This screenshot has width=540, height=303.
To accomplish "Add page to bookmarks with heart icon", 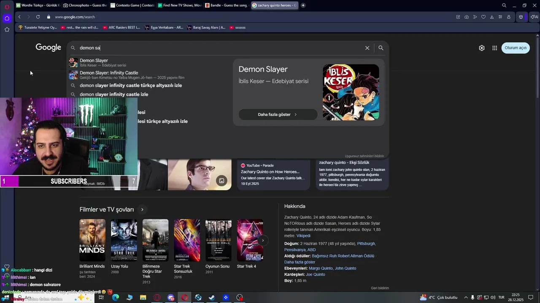I will [x=483, y=17].
